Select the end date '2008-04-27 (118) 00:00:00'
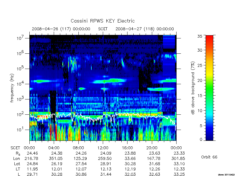 tap(145, 29)
